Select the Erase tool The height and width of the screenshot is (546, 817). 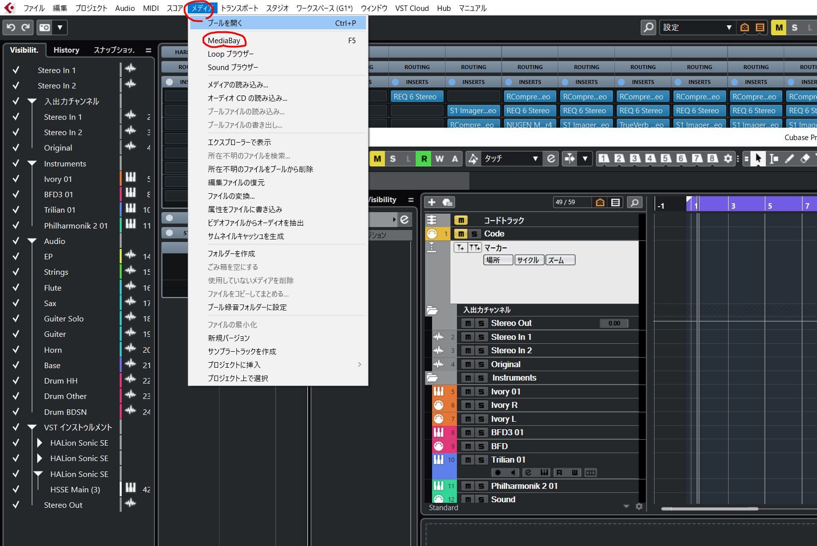[805, 158]
